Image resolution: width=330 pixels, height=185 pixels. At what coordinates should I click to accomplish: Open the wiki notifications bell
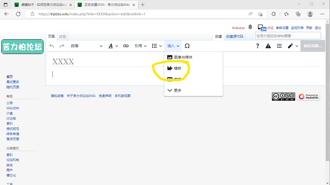(250, 27)
